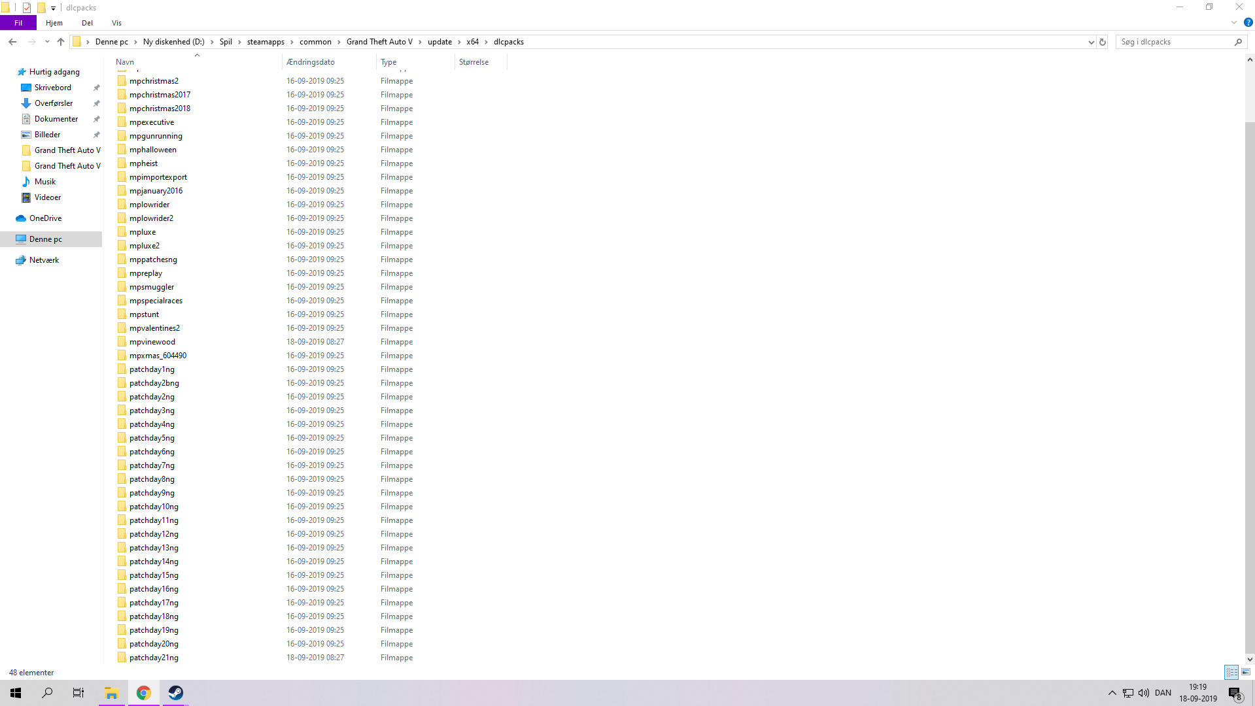
Task: Open recent locations dropdown
Action: coord(47,42)
